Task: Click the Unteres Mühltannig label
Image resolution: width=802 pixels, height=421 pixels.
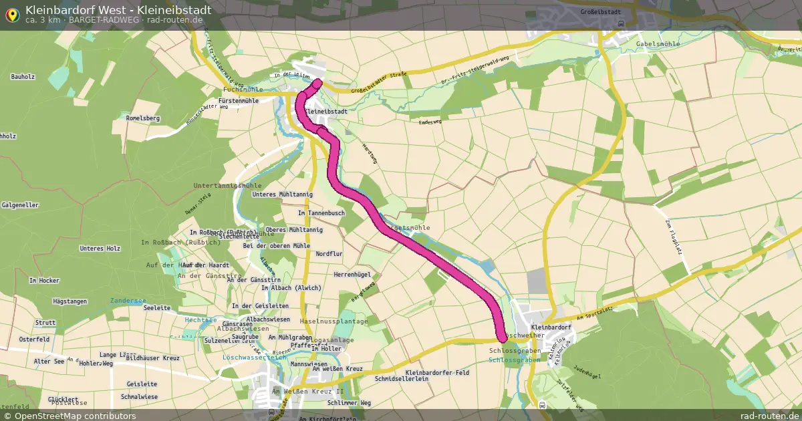Action: (283, 194)
